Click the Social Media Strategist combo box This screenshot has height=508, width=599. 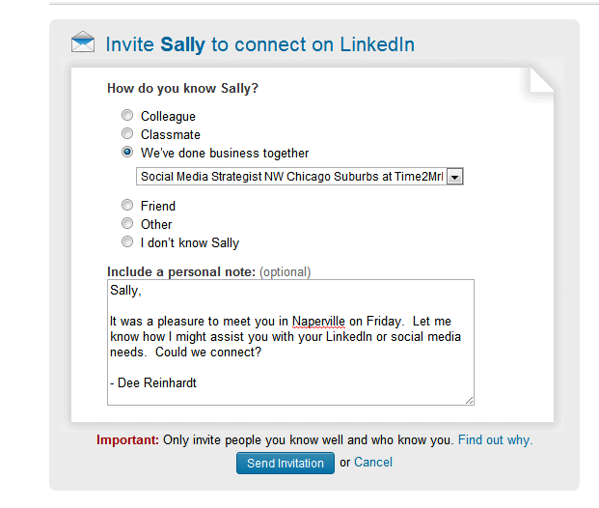click(300, 177)
